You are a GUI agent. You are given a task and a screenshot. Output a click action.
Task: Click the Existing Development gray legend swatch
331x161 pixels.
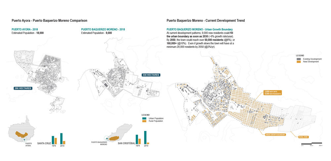(299, 59)
